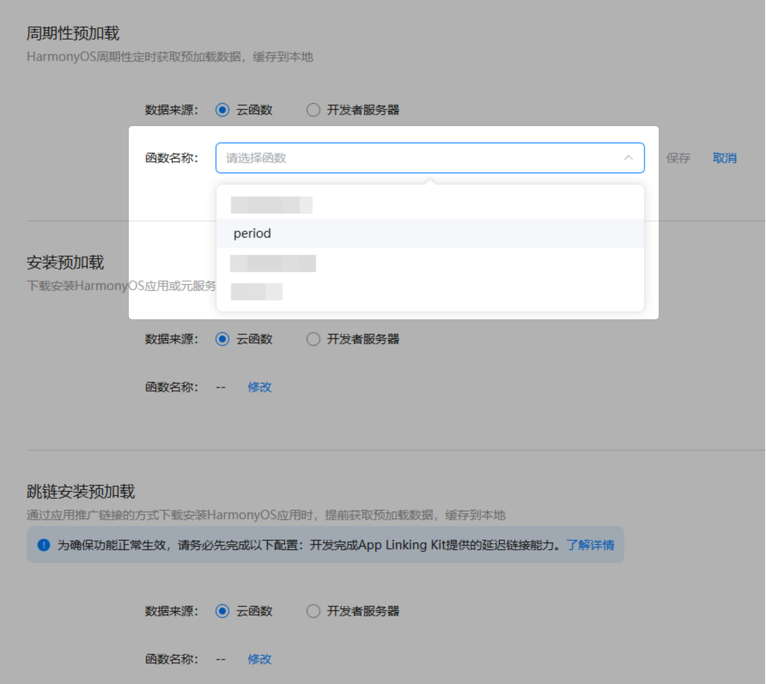This screenshot has width=766, height=684.
Task: Select 开发者服务器 under 跳链安装预加载
Action: point(313,611)
